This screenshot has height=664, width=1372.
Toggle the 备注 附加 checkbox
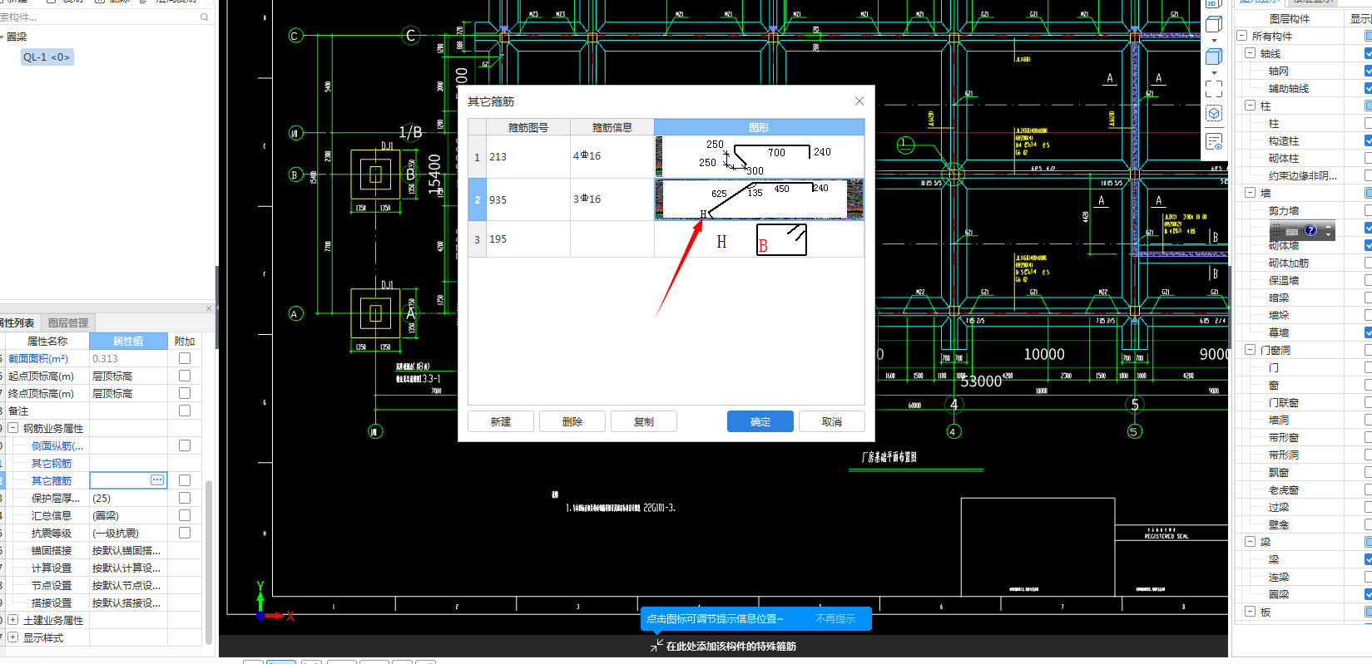(185, 411)
